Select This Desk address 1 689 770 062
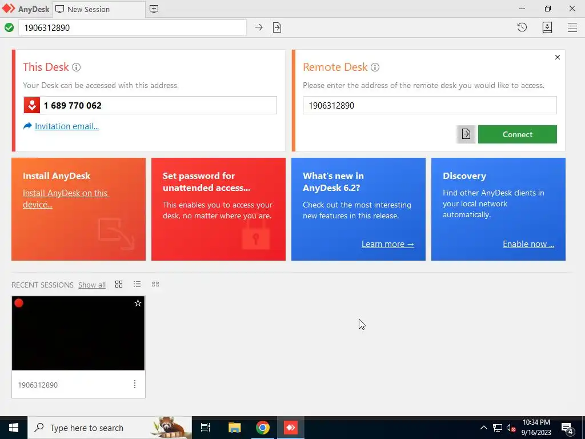 click(x=73, y=106)
